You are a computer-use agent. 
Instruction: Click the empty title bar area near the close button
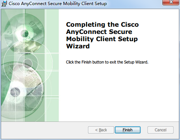pyautogui.click(x=134, y=4)
